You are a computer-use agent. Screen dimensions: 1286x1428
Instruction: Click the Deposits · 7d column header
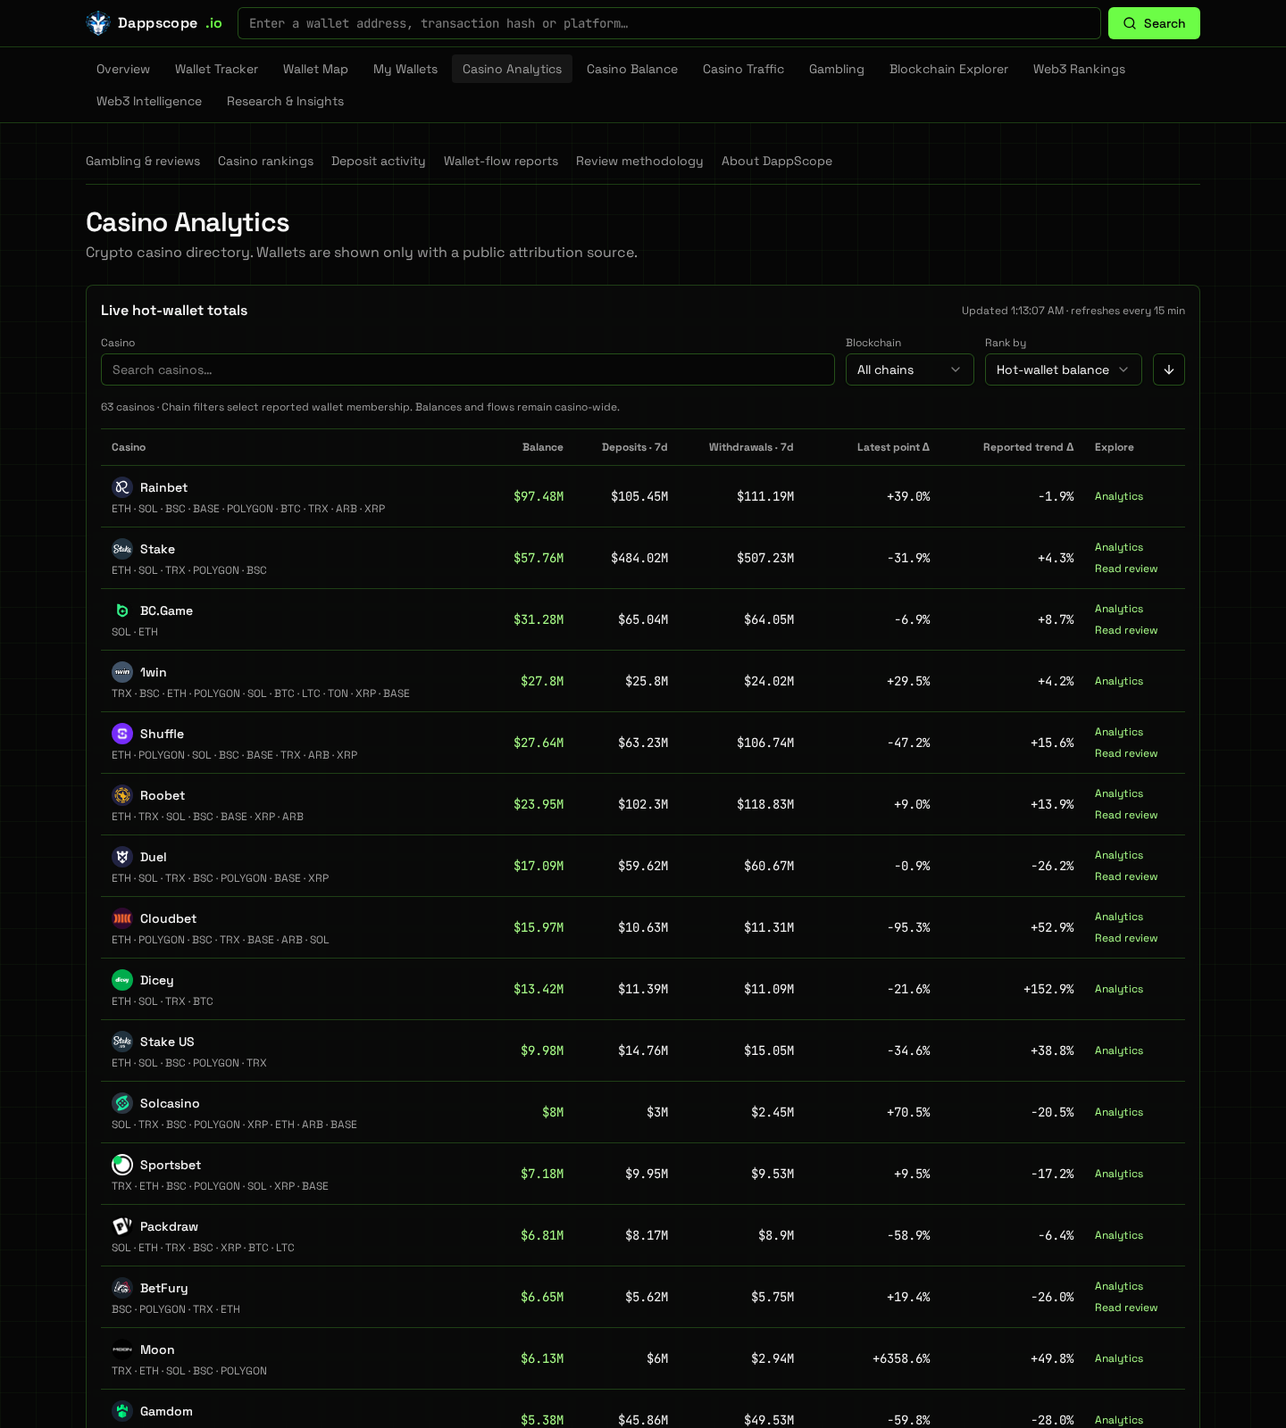(635, 447)
